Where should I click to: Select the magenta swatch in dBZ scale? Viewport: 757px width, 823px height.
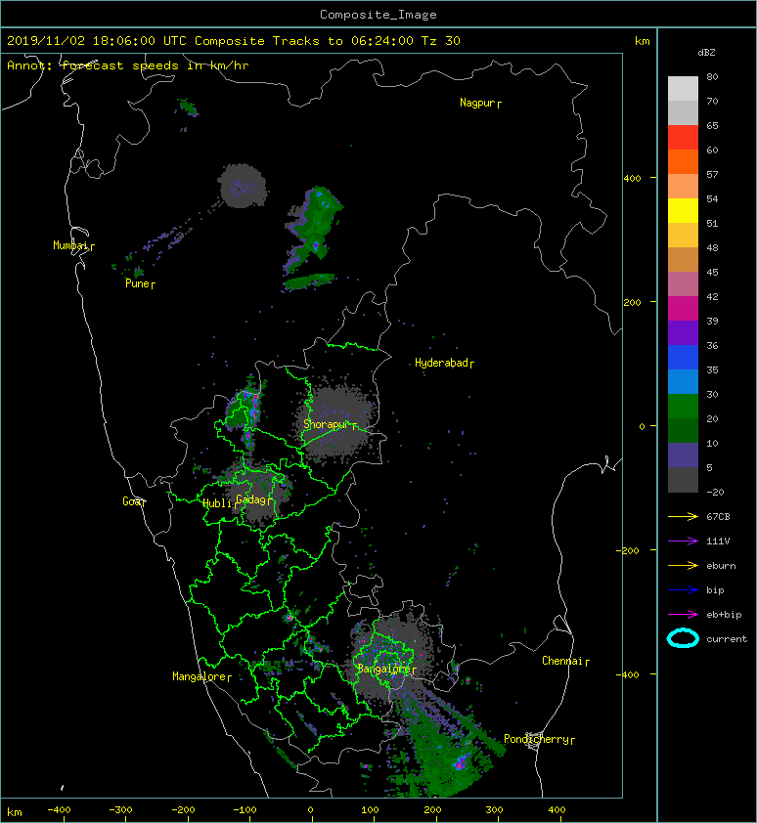click(683, 308)
